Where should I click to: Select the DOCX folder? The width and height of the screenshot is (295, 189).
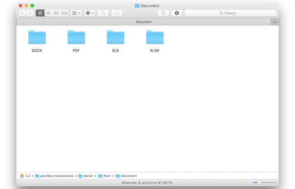tap(37, 41)
